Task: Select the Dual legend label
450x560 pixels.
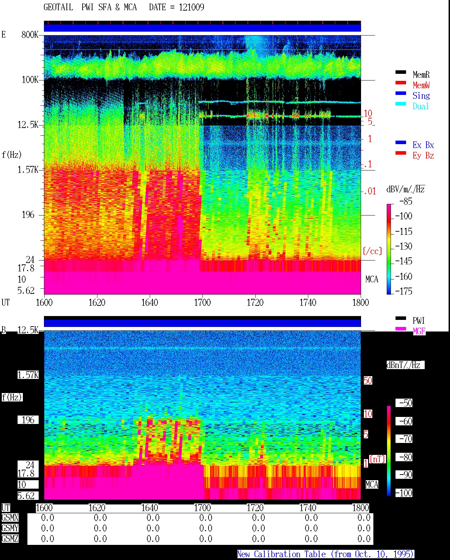Action: coord(421,106)
